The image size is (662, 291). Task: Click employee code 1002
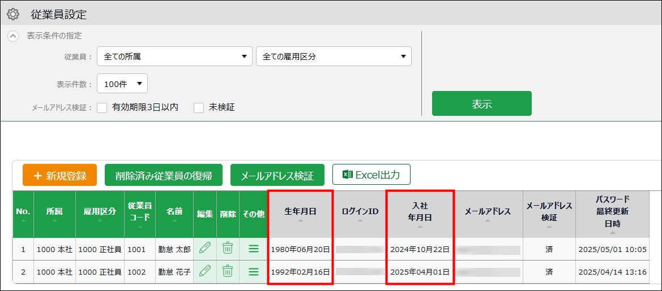point(136,272)
